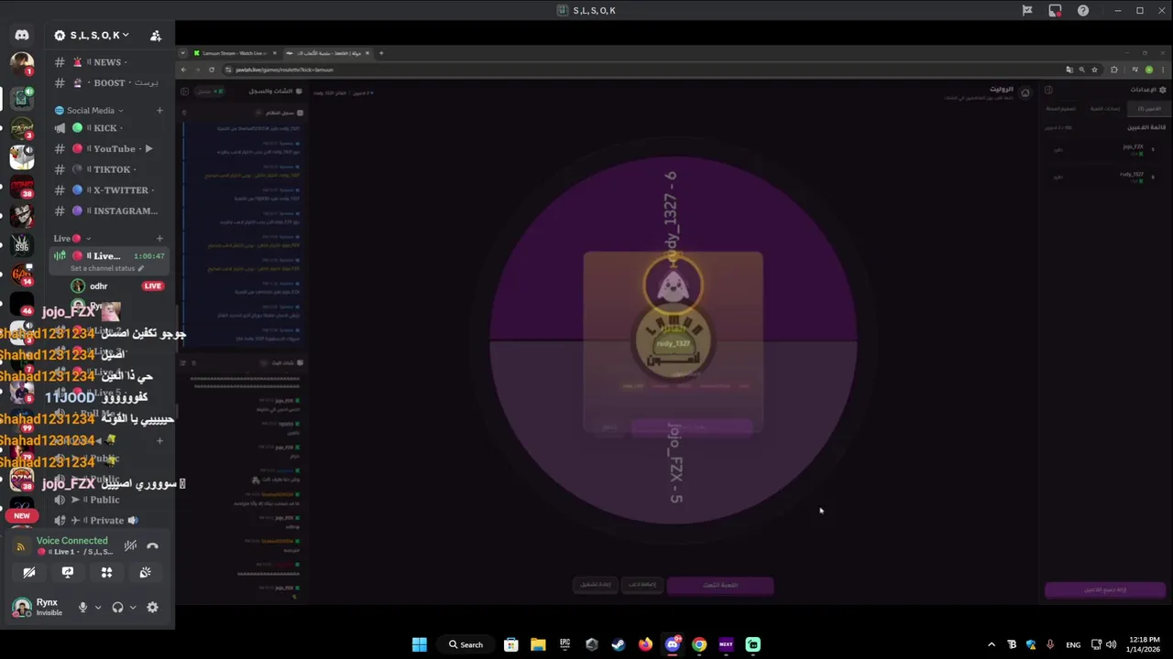This screenshot has width=1173, height=659.
Task: Open the S,L,S,O,K server menu
Action: pyautogui.click(x=92, y=36)
